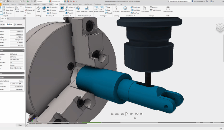Click the Drill tool icon
224x130 pixels.
(x=39, y=9)
